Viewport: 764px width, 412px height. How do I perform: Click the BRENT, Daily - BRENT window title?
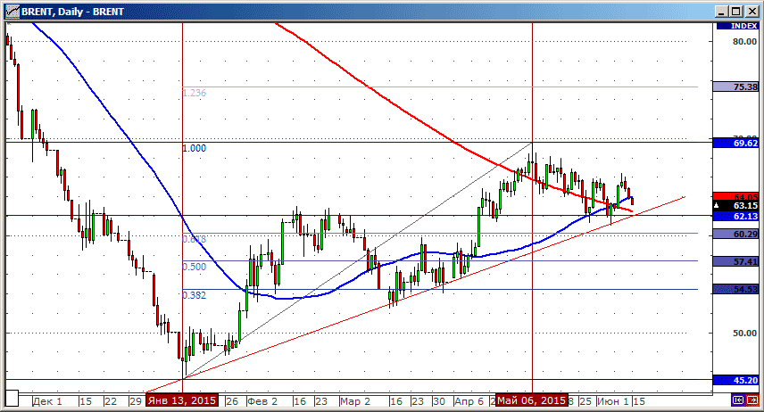point(72,12)
